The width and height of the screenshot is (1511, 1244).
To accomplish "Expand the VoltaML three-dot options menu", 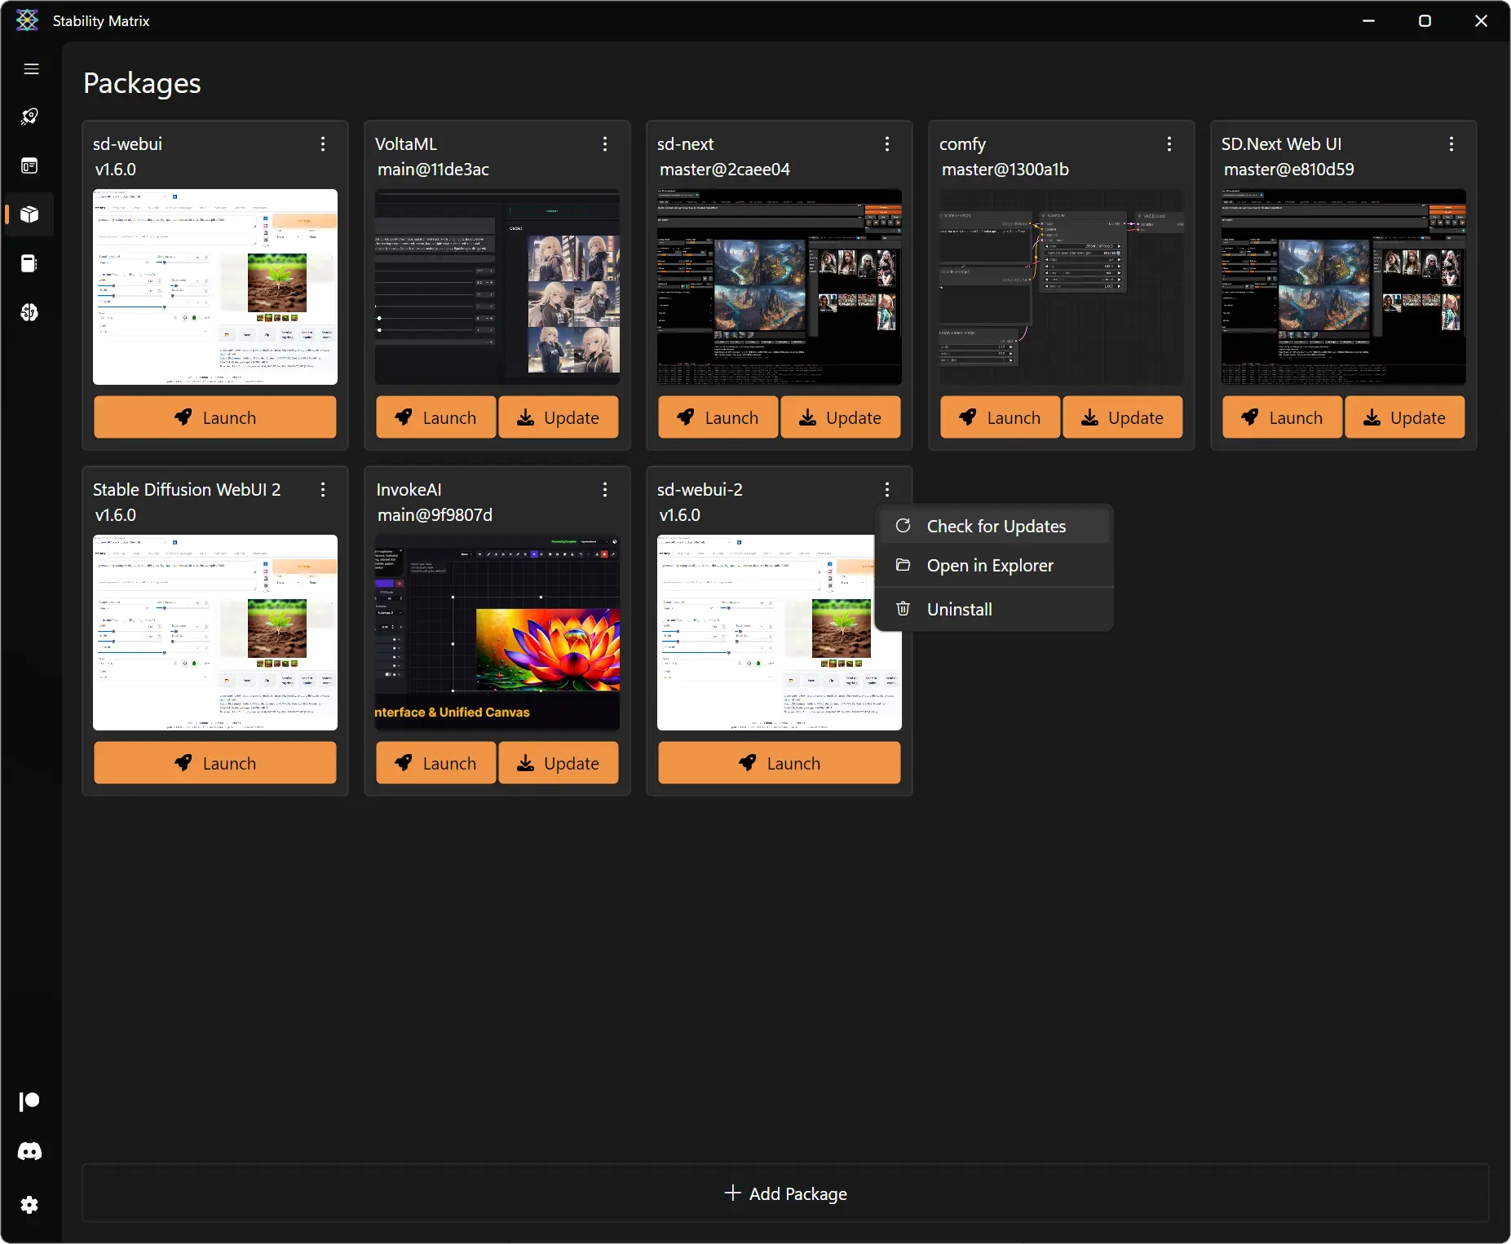I will click(605, 144).
